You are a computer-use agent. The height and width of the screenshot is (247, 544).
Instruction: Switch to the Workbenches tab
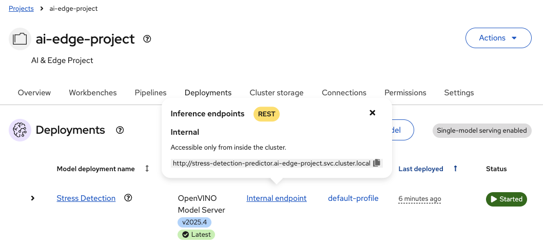tap(93, 93)
